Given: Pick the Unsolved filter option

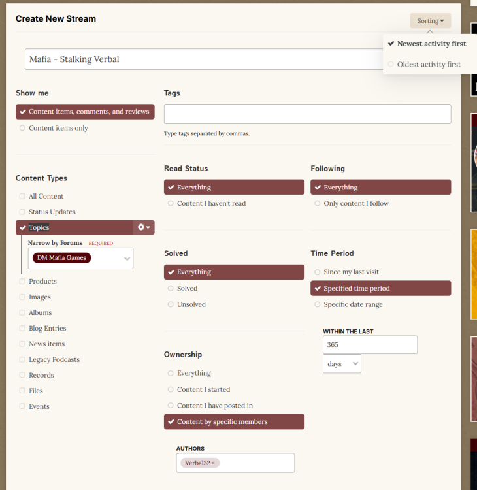Looking at the screenshot, I should point(191,304).
